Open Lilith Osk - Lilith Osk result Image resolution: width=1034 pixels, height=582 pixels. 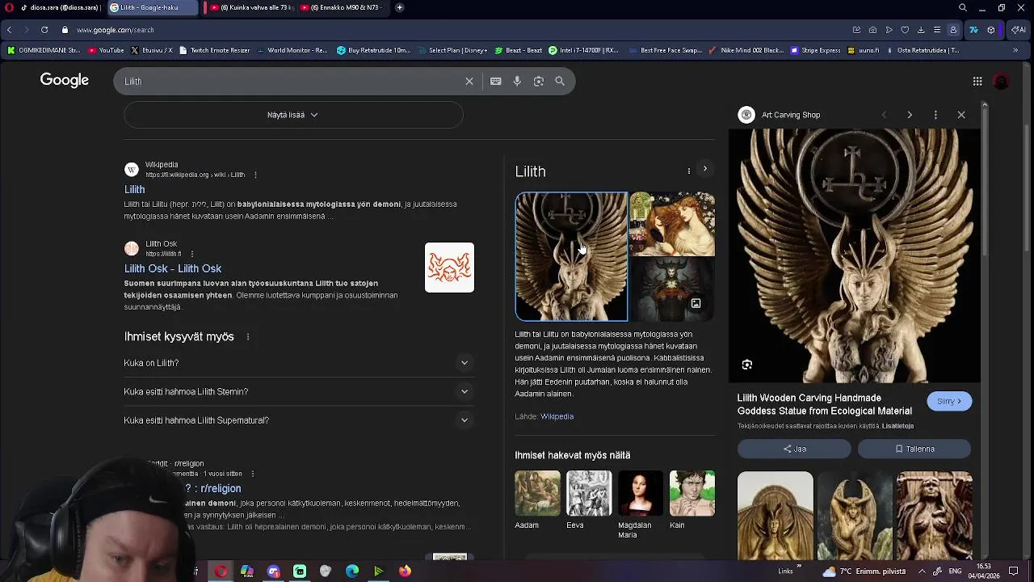point(173,268)
